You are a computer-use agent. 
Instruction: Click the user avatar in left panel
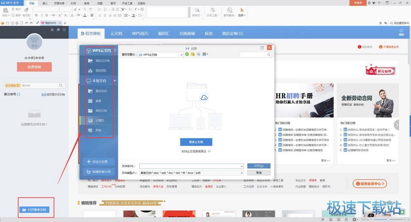tap(34, 42)
